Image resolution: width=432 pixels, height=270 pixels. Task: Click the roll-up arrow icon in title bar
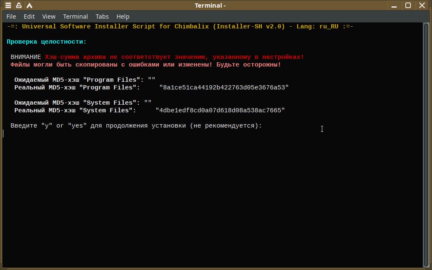pos(29,6)
